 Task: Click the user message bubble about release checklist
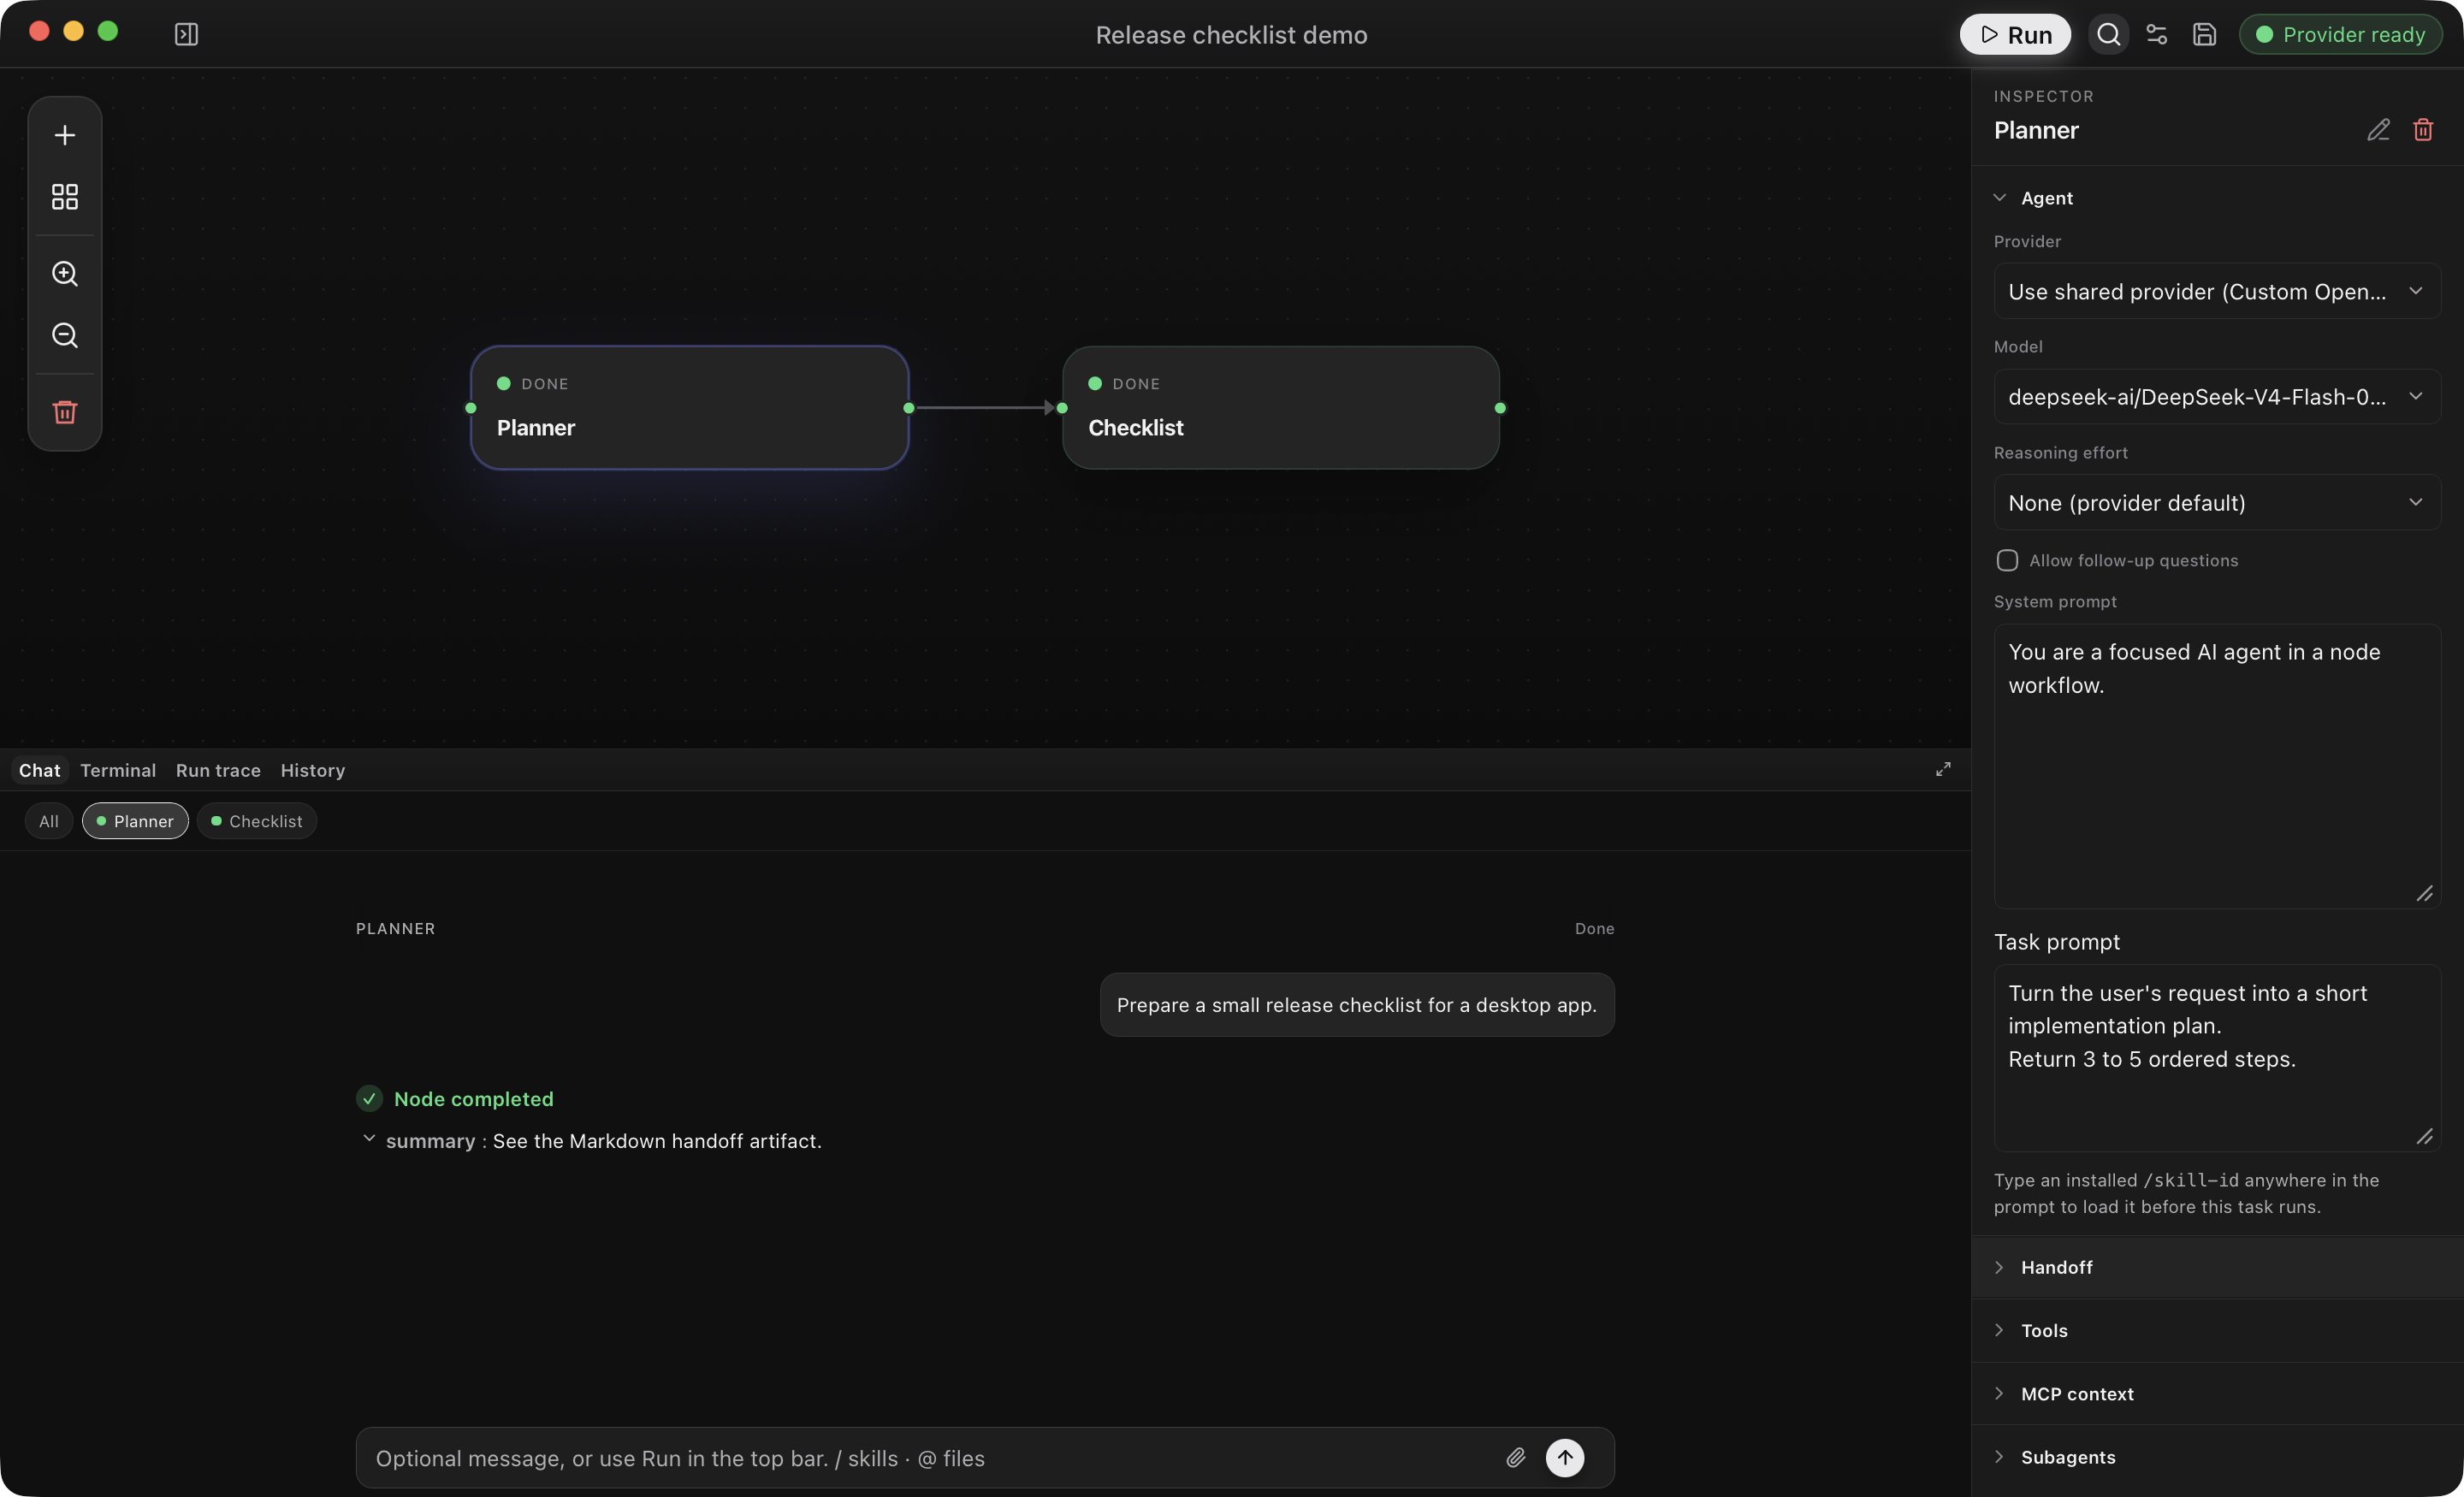coord(1357,1005)
